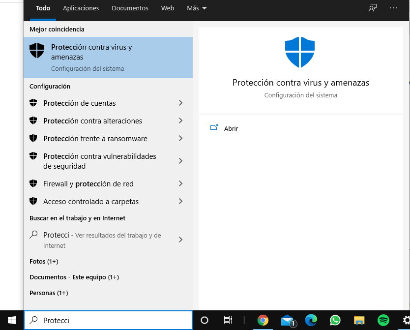Screen dimensions: 410x330
Task: Click shield icon beside Protección de cuentas
Action: pos(33,103)
